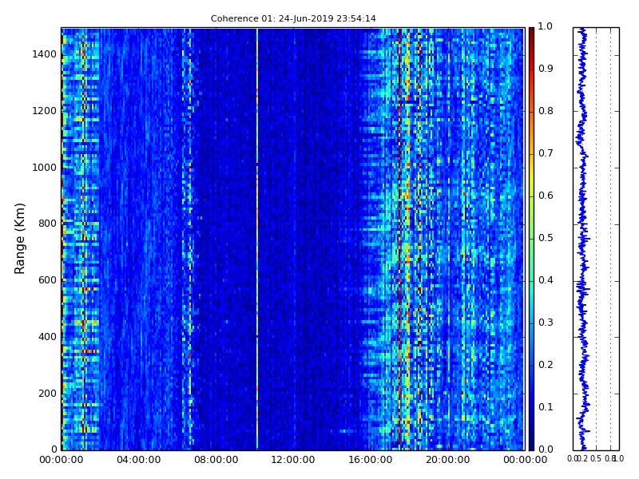639x479 pixels.
Task: Click the 400 range tick label
Action: 47,337
